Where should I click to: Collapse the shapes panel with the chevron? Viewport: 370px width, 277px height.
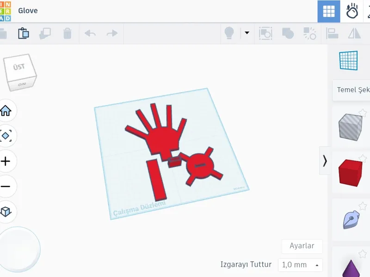tap(325, 161)
